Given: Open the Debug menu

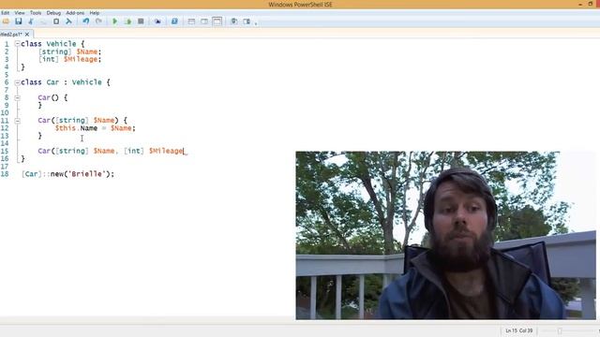Looking at the screenshot, I should pyautogui.click(x=53, y=13).
